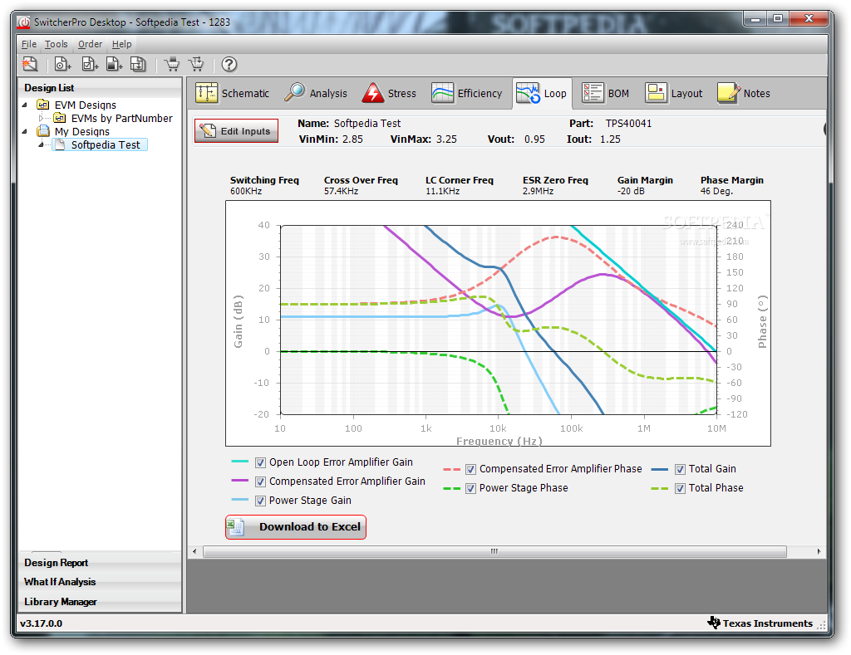Click the Loop plot icon
The image size is (851, 655).
tap(528, 93)
